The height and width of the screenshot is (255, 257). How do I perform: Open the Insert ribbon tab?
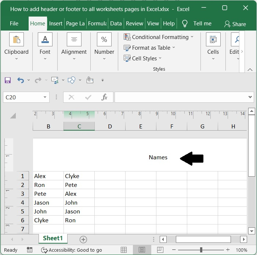tap(55, 24)
